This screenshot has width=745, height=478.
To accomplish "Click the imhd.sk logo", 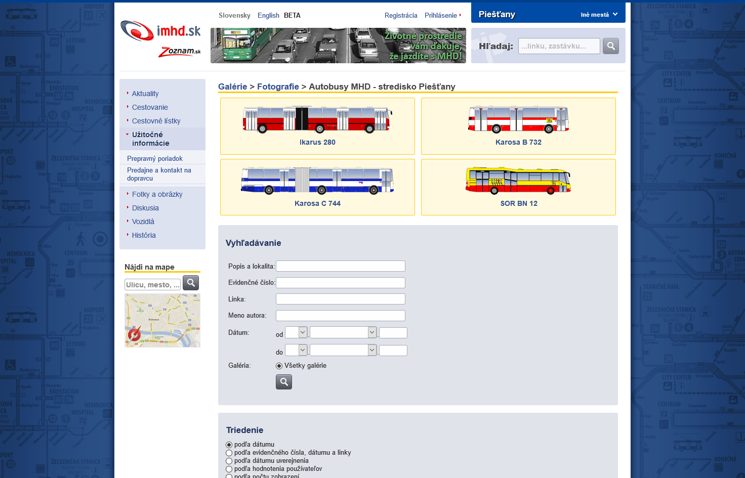I will [x=160, y=31].
